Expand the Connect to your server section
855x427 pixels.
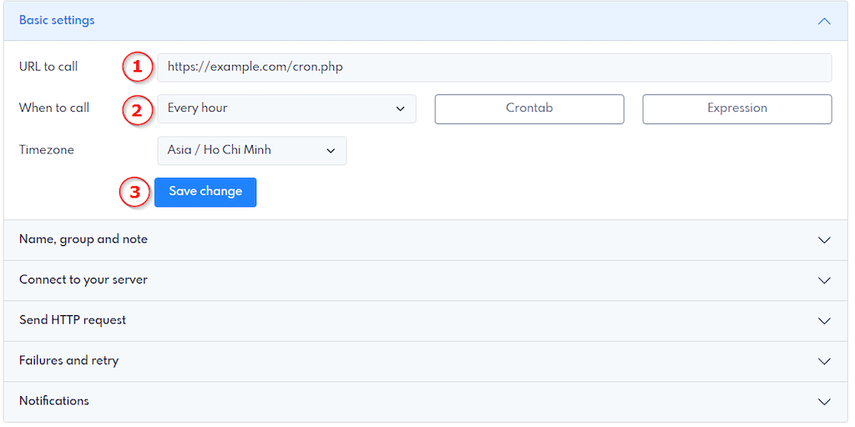coord(83,280)
